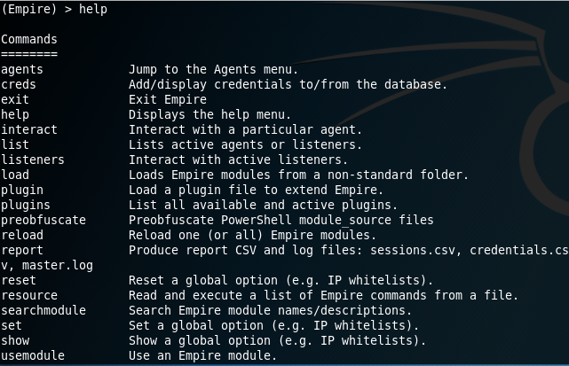Click the 'report' command name
569x366 pixels.
(x=22, y=251)
